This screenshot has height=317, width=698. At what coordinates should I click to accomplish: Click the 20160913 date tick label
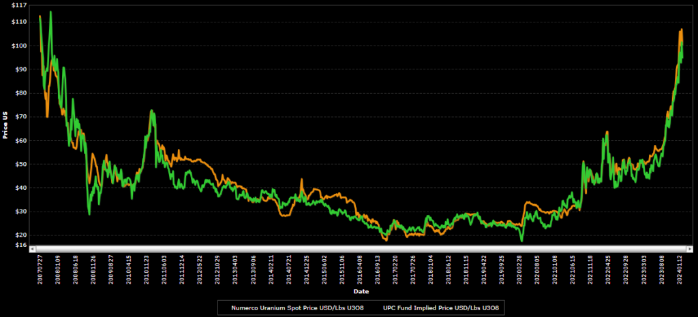pyautogui.click(x=377, y=269)
